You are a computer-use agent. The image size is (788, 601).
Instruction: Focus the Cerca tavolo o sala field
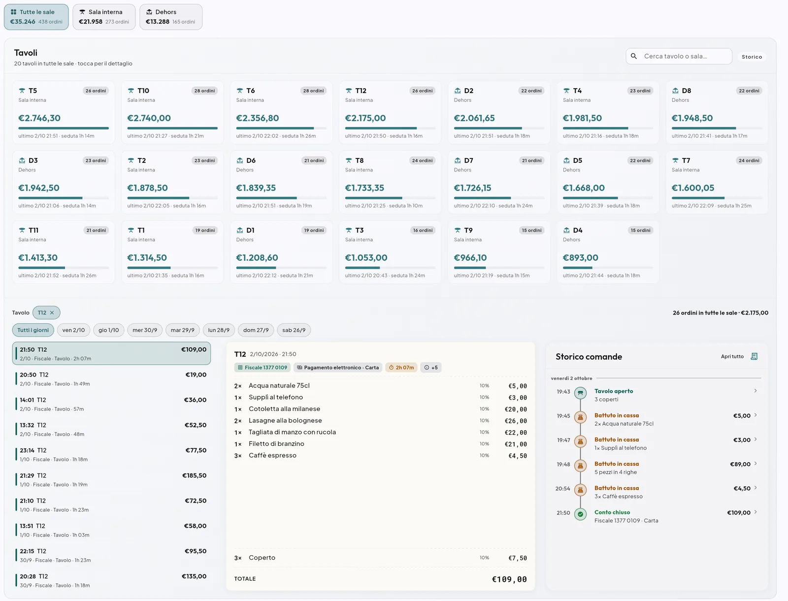tap(679, 56)
